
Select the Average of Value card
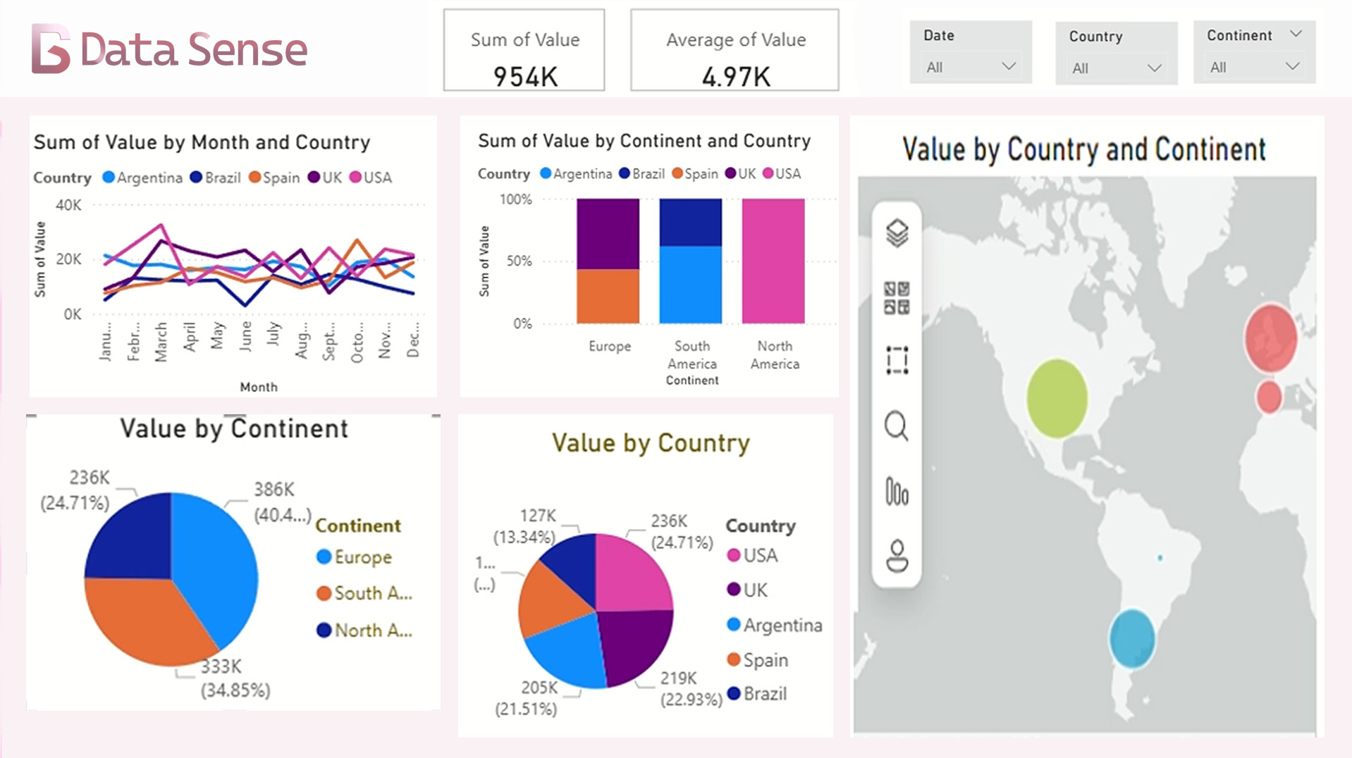click(x=735, y=51)
